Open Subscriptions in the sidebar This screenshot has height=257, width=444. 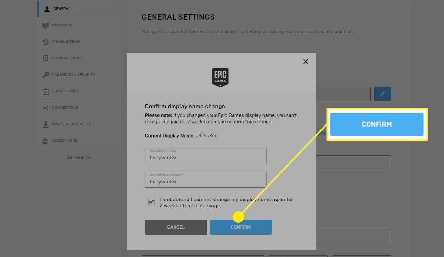[80, 58]
